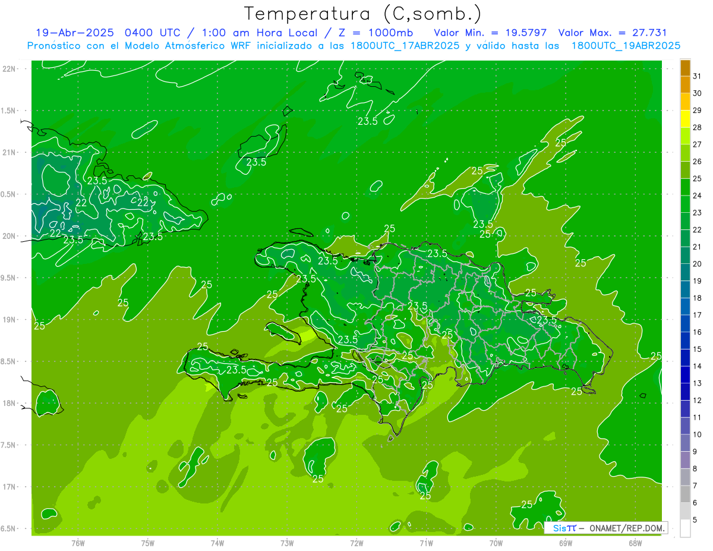Click the number 21 in the color scale
The image size is (713, 551).
click(698, 247)
